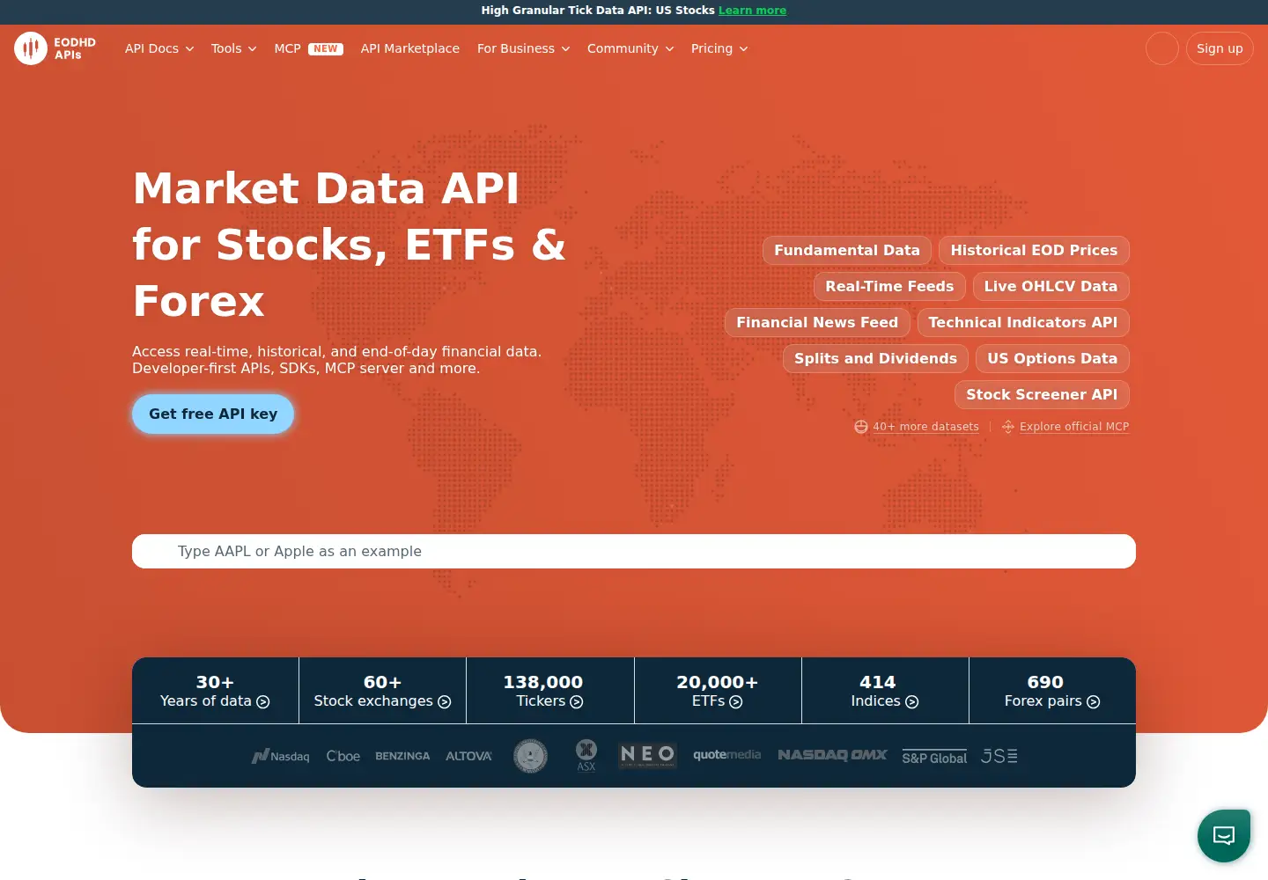Image resolution: width=1268 pixels, height=880 pixels.
Task: Select the Historical EOD Prices tag
Action: pyautogui.click(x=1034, y=250)
